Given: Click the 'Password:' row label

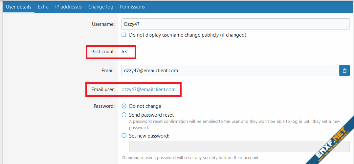Looking at the screenshot, I should (x=104, y=106).
